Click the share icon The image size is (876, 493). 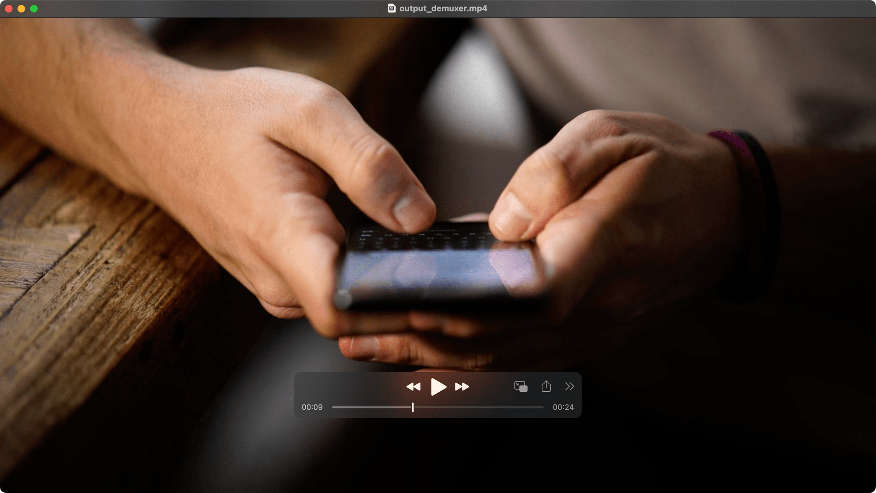pyautogui.click(x=546, y=386)
